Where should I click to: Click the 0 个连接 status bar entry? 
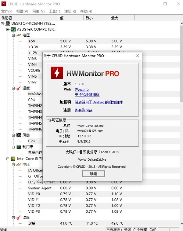(x=140, y=229)
